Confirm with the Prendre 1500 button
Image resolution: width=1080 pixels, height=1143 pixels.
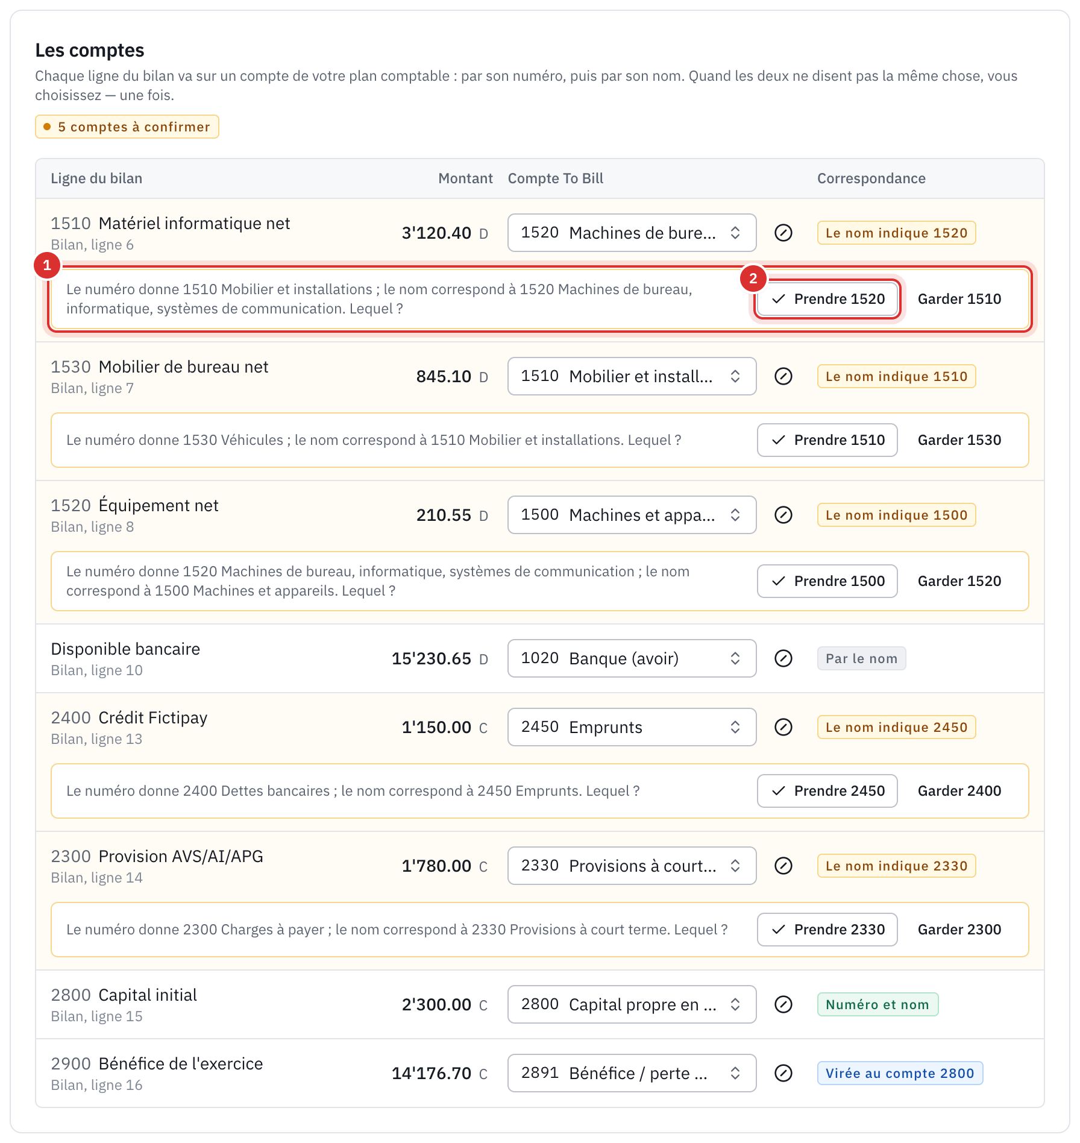827,581
